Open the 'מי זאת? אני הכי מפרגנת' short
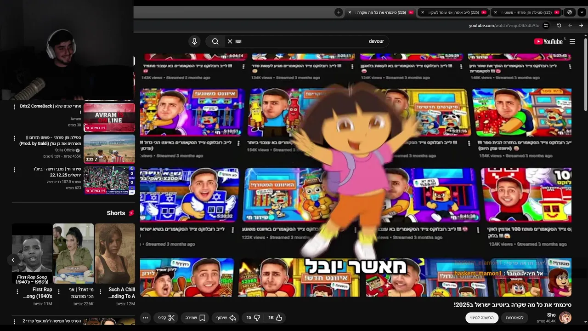Viewport: 588px width, 331px height. point(73,254)
